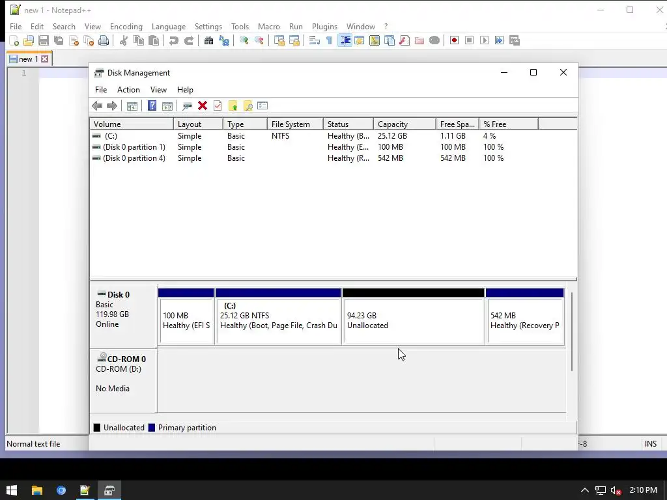This screenshot has height=500, width=667.
Task: Open Folder as Workspace icon in Notepad++
Action: click(x=419, y=40)
